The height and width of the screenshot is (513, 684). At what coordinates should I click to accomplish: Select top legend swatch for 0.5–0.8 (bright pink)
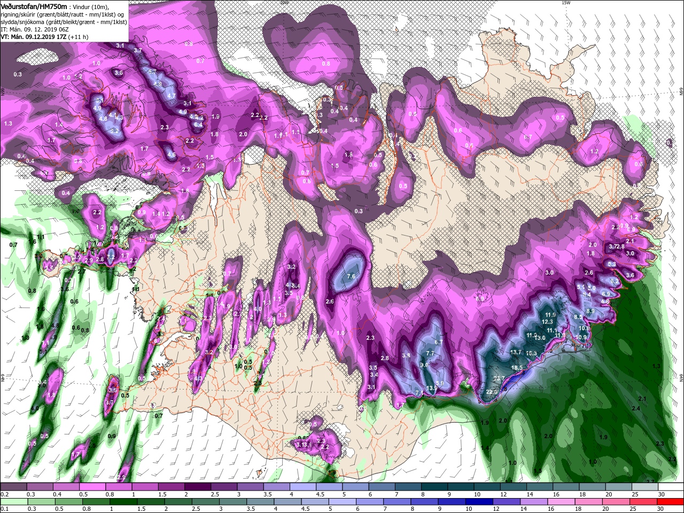tap(92, 487)
